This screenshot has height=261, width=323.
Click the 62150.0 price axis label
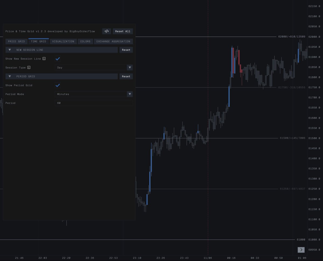coord(314,6)
